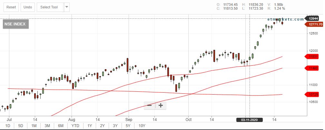Viewport: 325px width, 130px height.
Task: Choose the 6M time range
Action: [x=60, y=126]
